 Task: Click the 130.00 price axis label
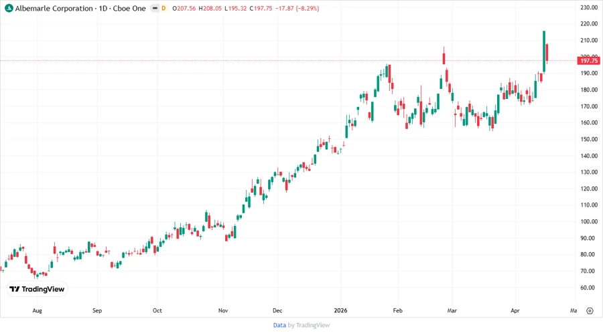589,173
